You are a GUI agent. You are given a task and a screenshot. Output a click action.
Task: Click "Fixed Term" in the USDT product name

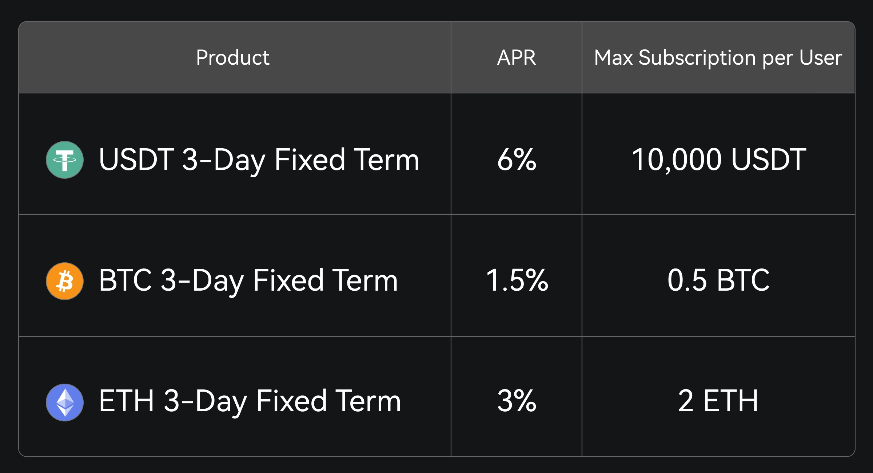pyautogui.click(x=347, y=160)
